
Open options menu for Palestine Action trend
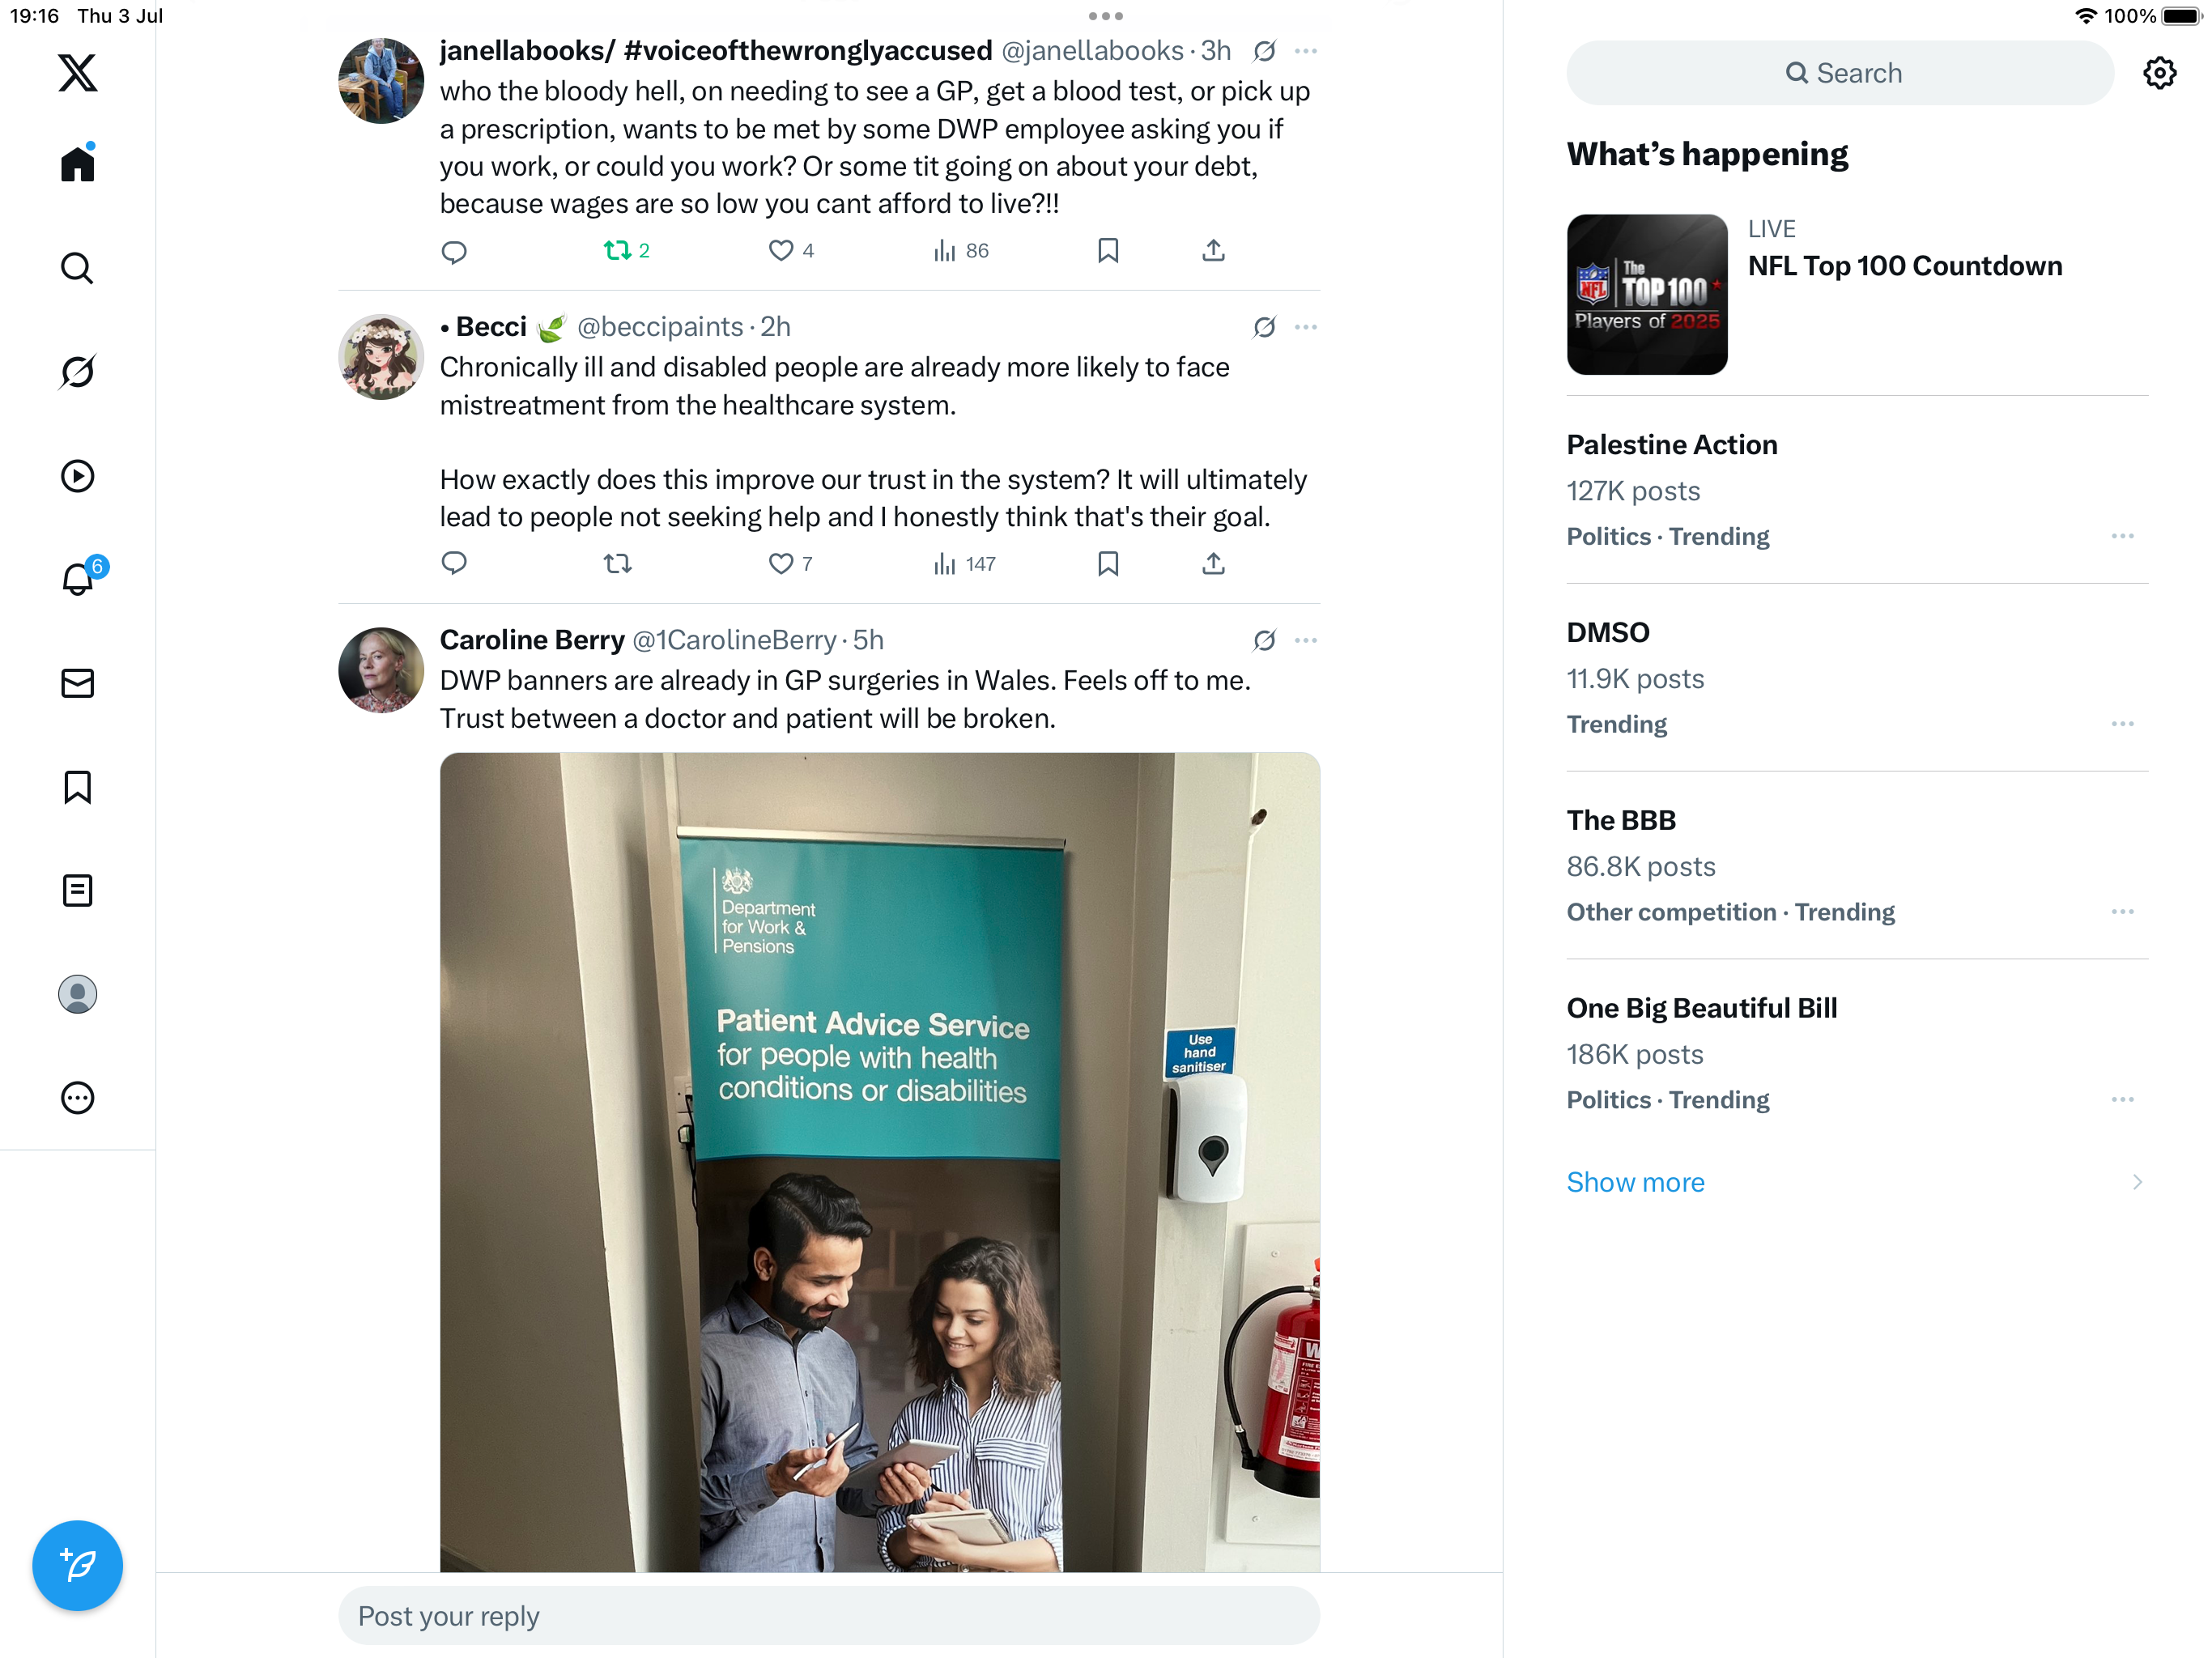(x=2122, y=536)
